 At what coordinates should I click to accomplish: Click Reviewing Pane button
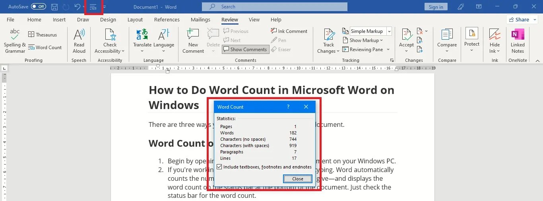tap(363, 50)
